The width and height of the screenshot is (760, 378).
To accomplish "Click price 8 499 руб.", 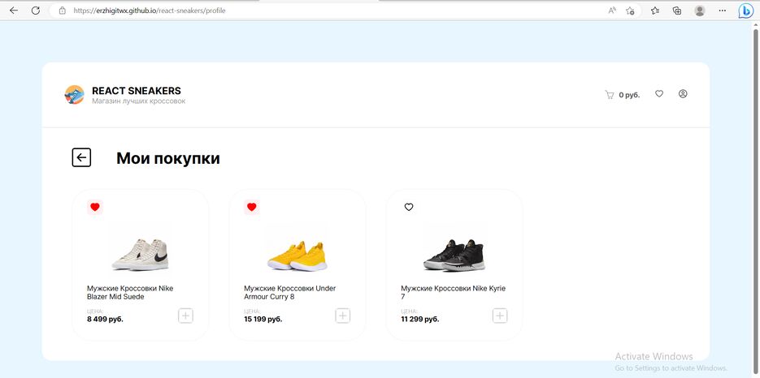I will click(x=105, y=320).
